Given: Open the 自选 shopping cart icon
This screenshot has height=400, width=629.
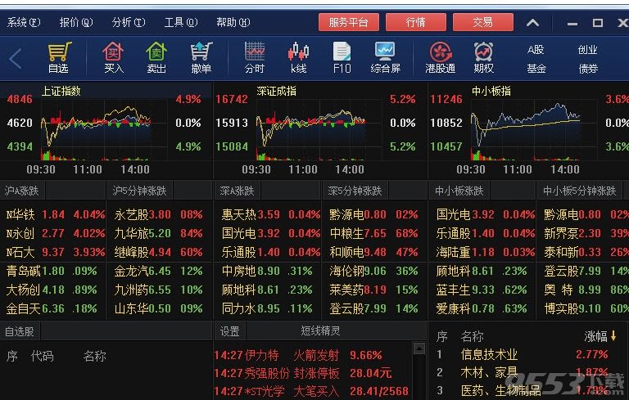Looking at the screenshot, I should [x=59, y=58].
